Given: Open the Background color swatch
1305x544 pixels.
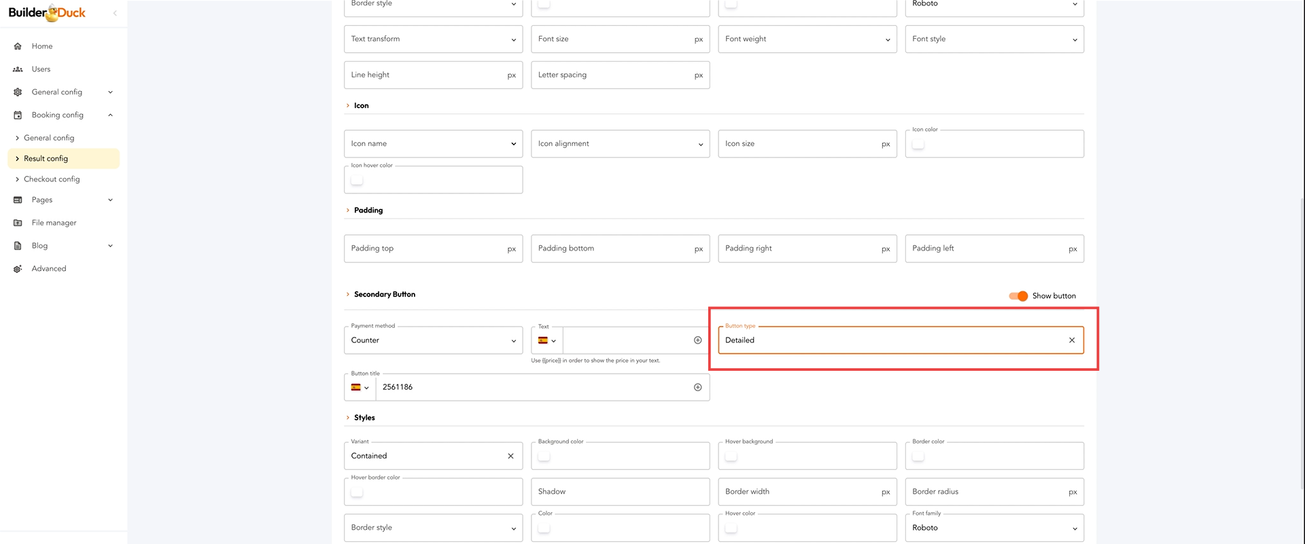Looking at the screenshot, I should click(x=544, y=456).
